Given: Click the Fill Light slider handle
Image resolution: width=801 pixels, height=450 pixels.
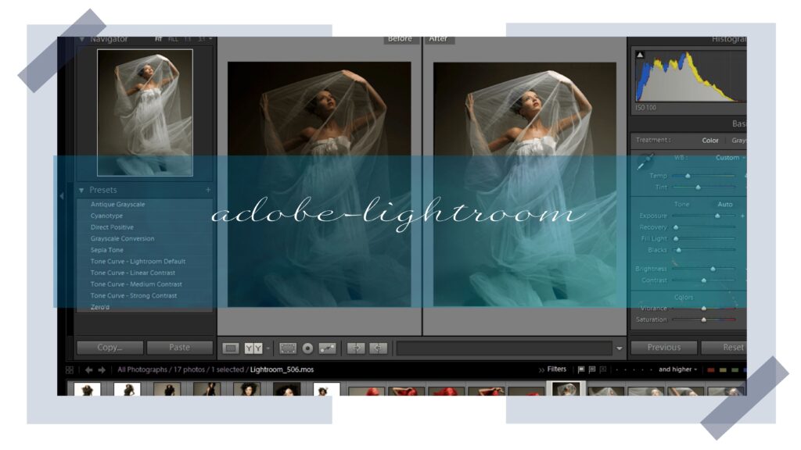Looking at the screenshot, I should click(x=676, y=239).
